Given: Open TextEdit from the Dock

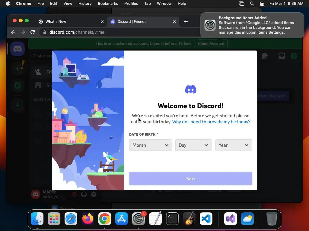Looking at the screenshot, I should click(155, 219).
